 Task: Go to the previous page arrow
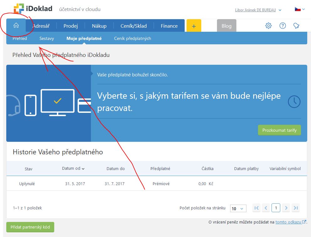pos(266,208)
